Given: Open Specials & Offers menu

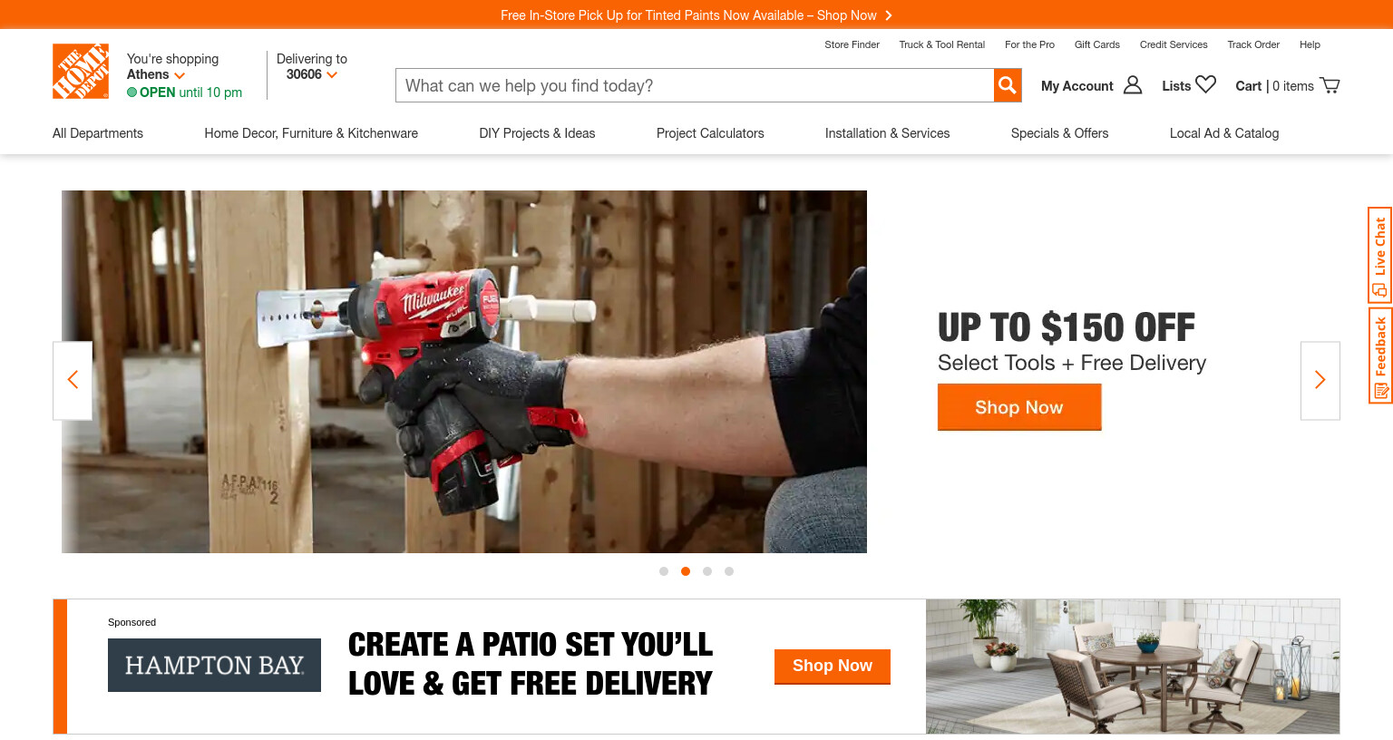Looking at the screenshot, I should (x=1059, y=133).
